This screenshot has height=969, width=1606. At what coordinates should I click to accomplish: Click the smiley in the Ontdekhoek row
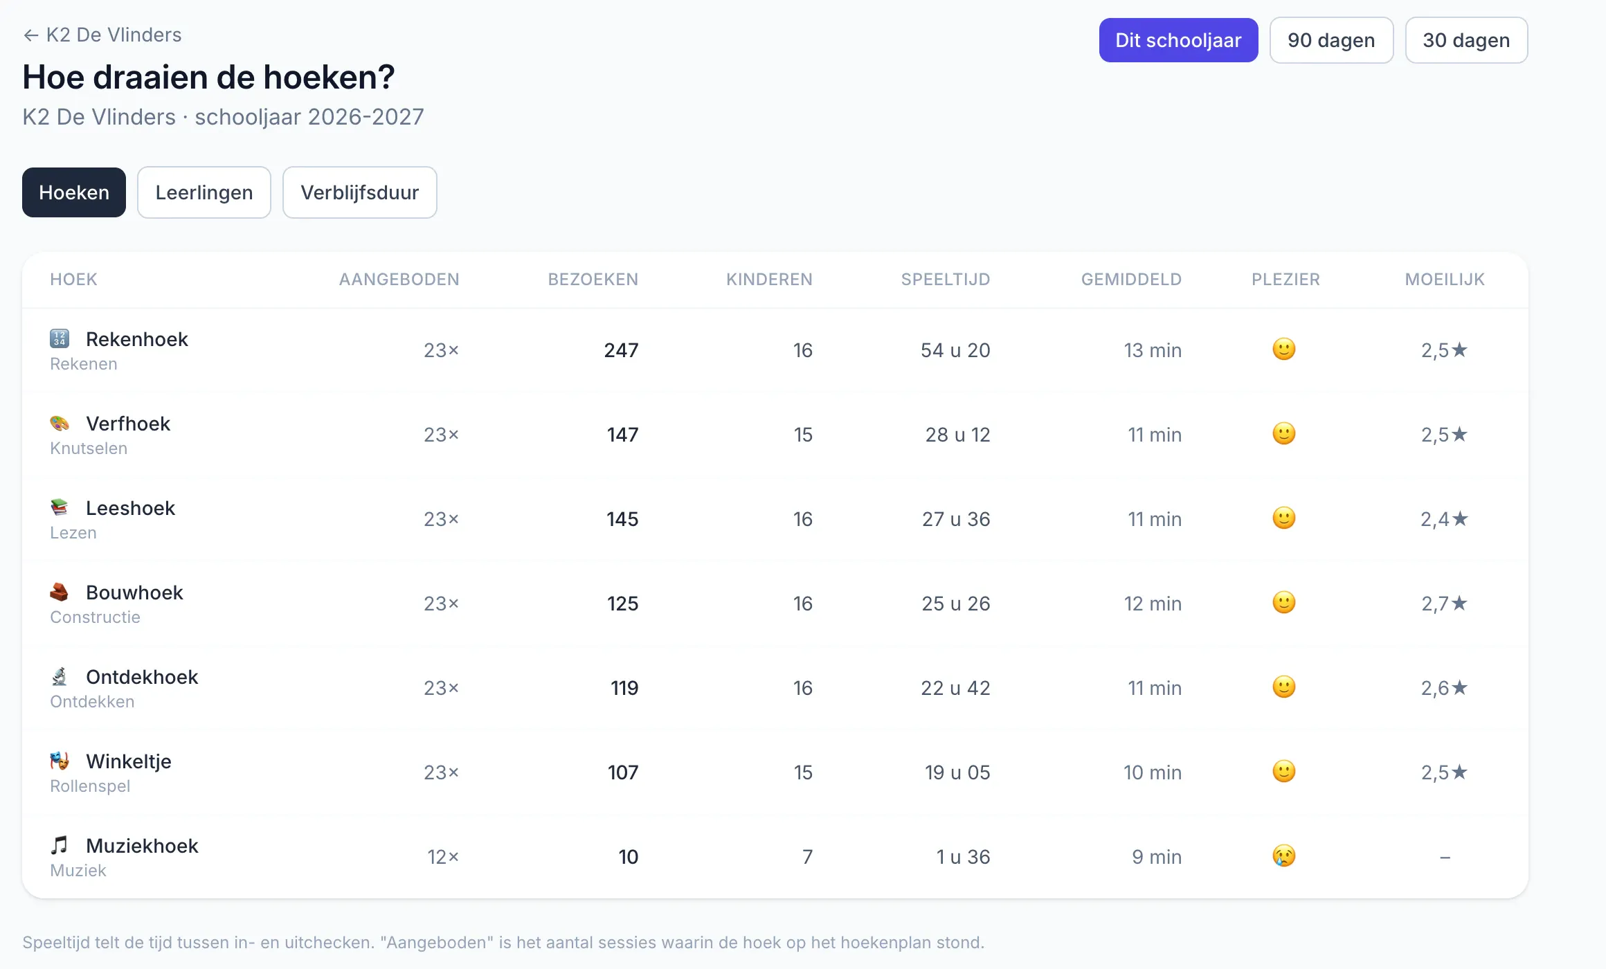[x=1284, y=687]
